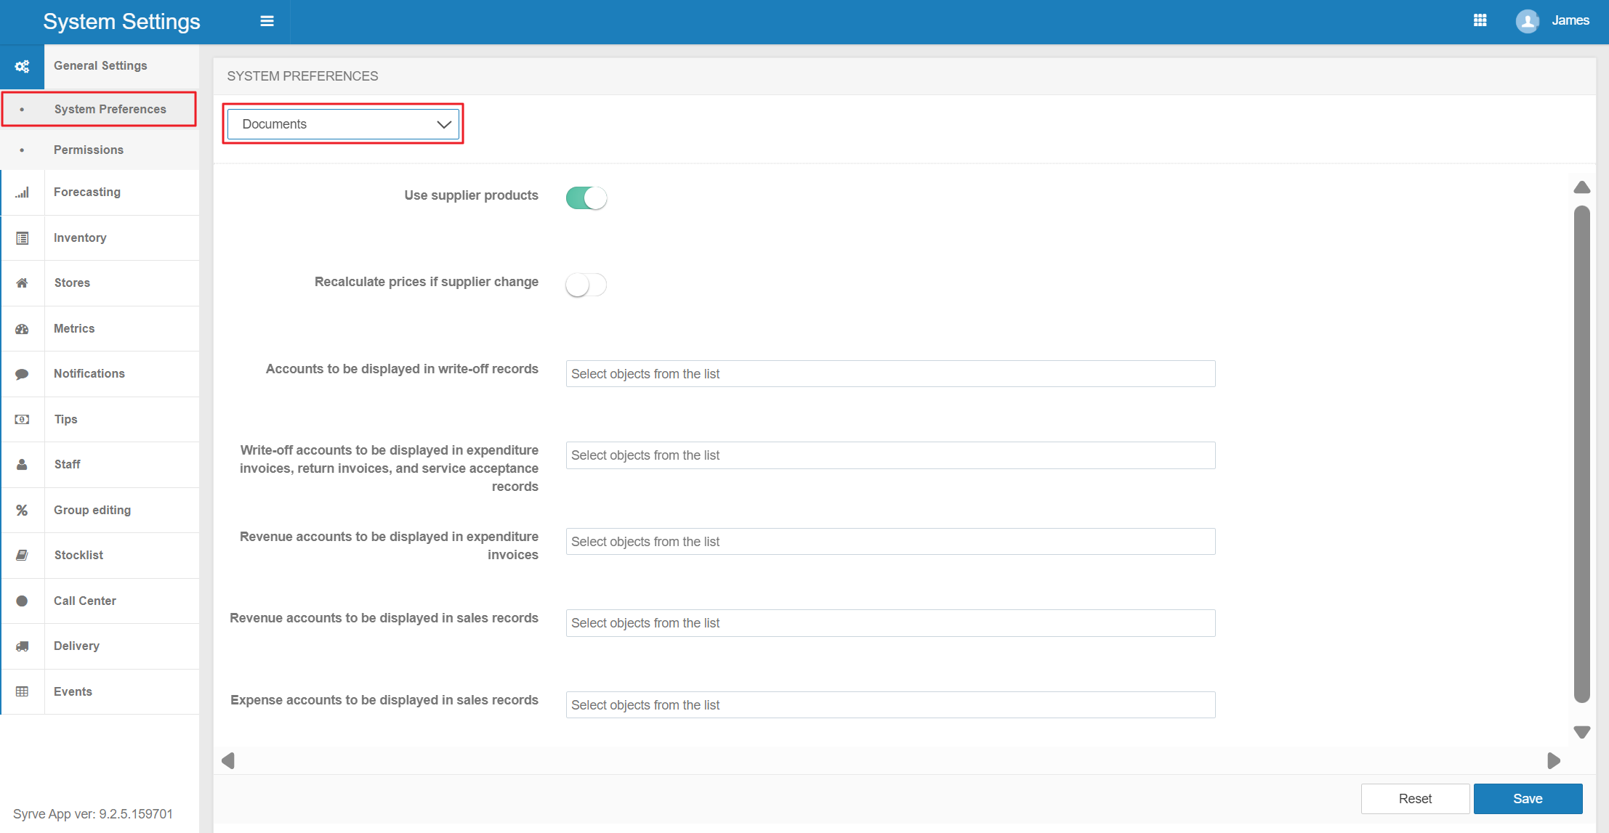Open Expense accounts in sales records list
1609x833 pixels.
point(890,705)
